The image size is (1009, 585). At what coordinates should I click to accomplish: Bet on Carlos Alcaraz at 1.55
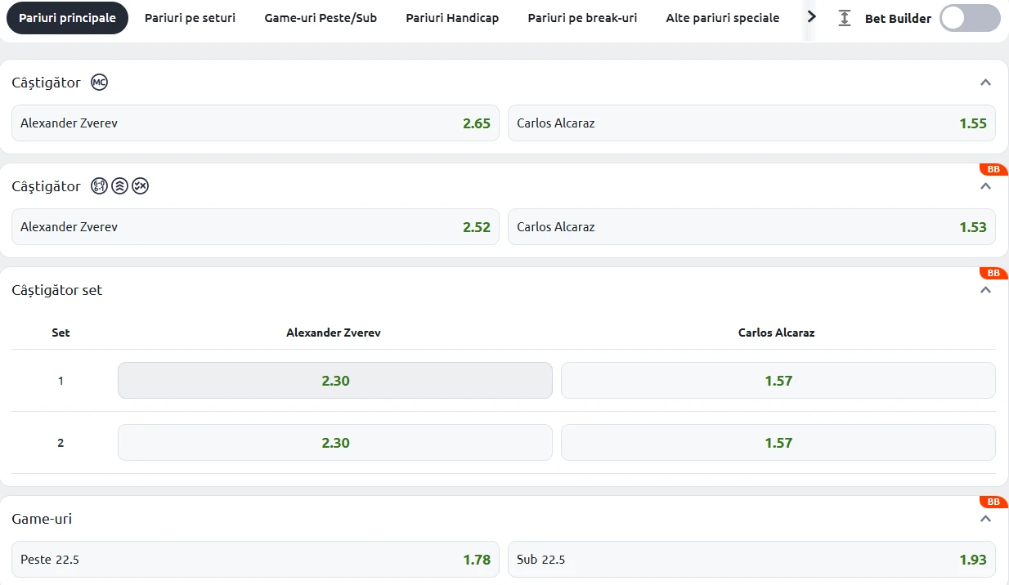(x=751, y=123)
